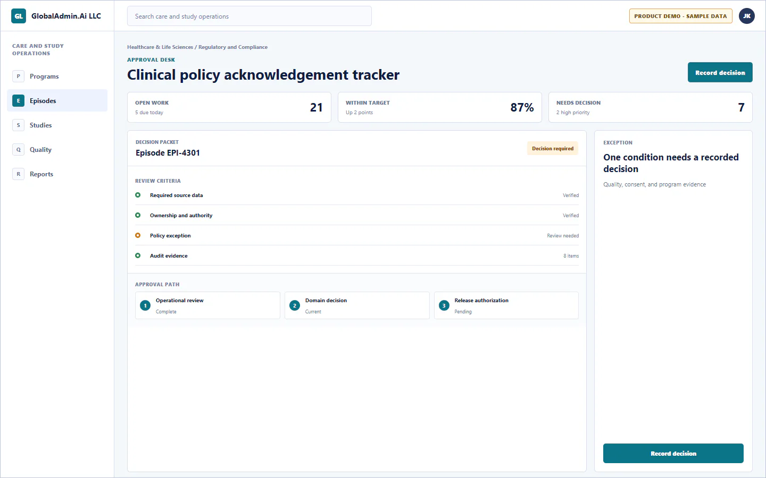The height and width of the screenshot is (478, 766).
Task: Open the Open Work card showing 21
Action: (229, 107)
